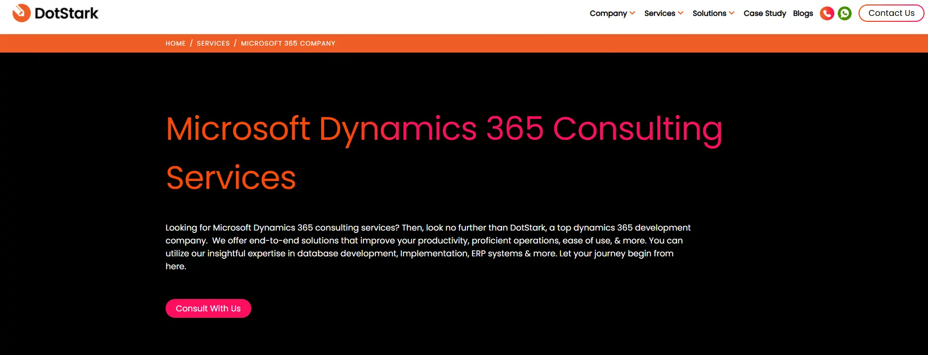Click the DotStark brand name text
The image size is (928, 355).
click(x=66, y=13)
